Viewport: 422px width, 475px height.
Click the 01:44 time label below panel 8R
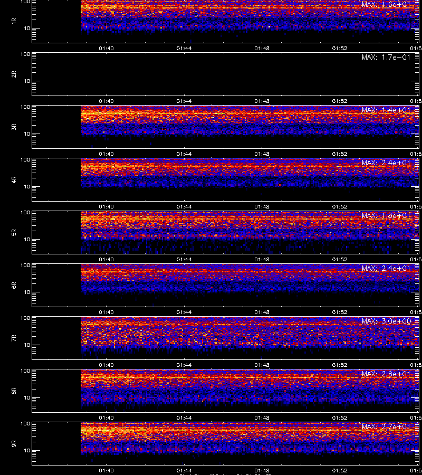[x=184, y=418]
